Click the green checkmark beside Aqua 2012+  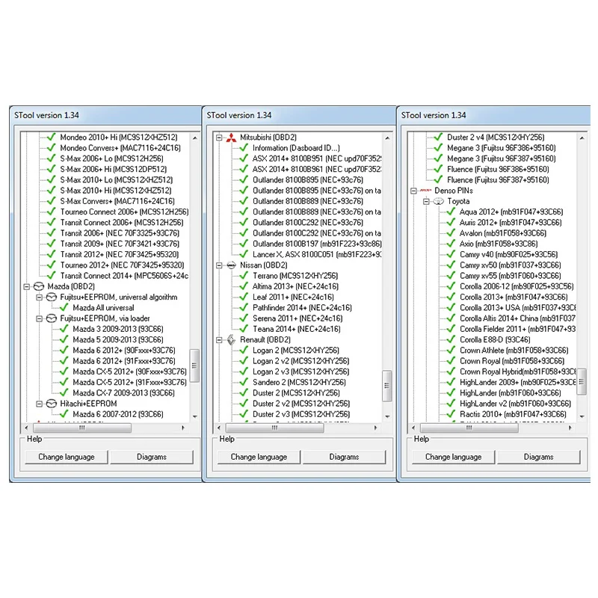coord(451,212)
